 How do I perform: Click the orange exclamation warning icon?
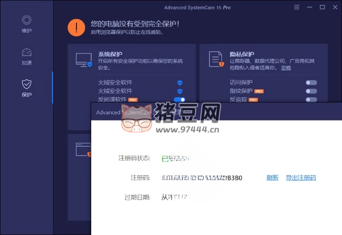pyautogui.click(x=76, y=27)
